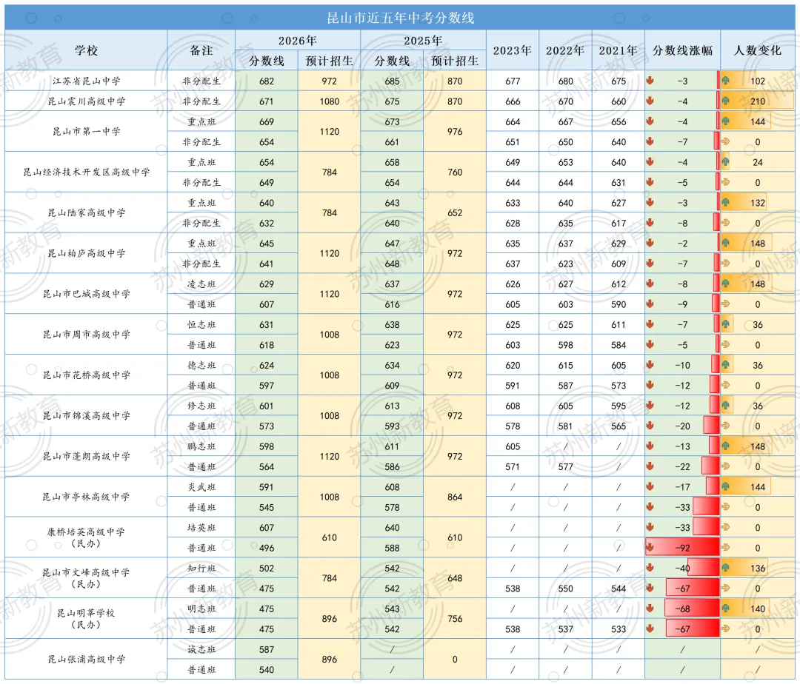The width and height of the screenshot is (800, 684).
Task: Click the 诚志班 remark cell
Action: pos(201,649)
